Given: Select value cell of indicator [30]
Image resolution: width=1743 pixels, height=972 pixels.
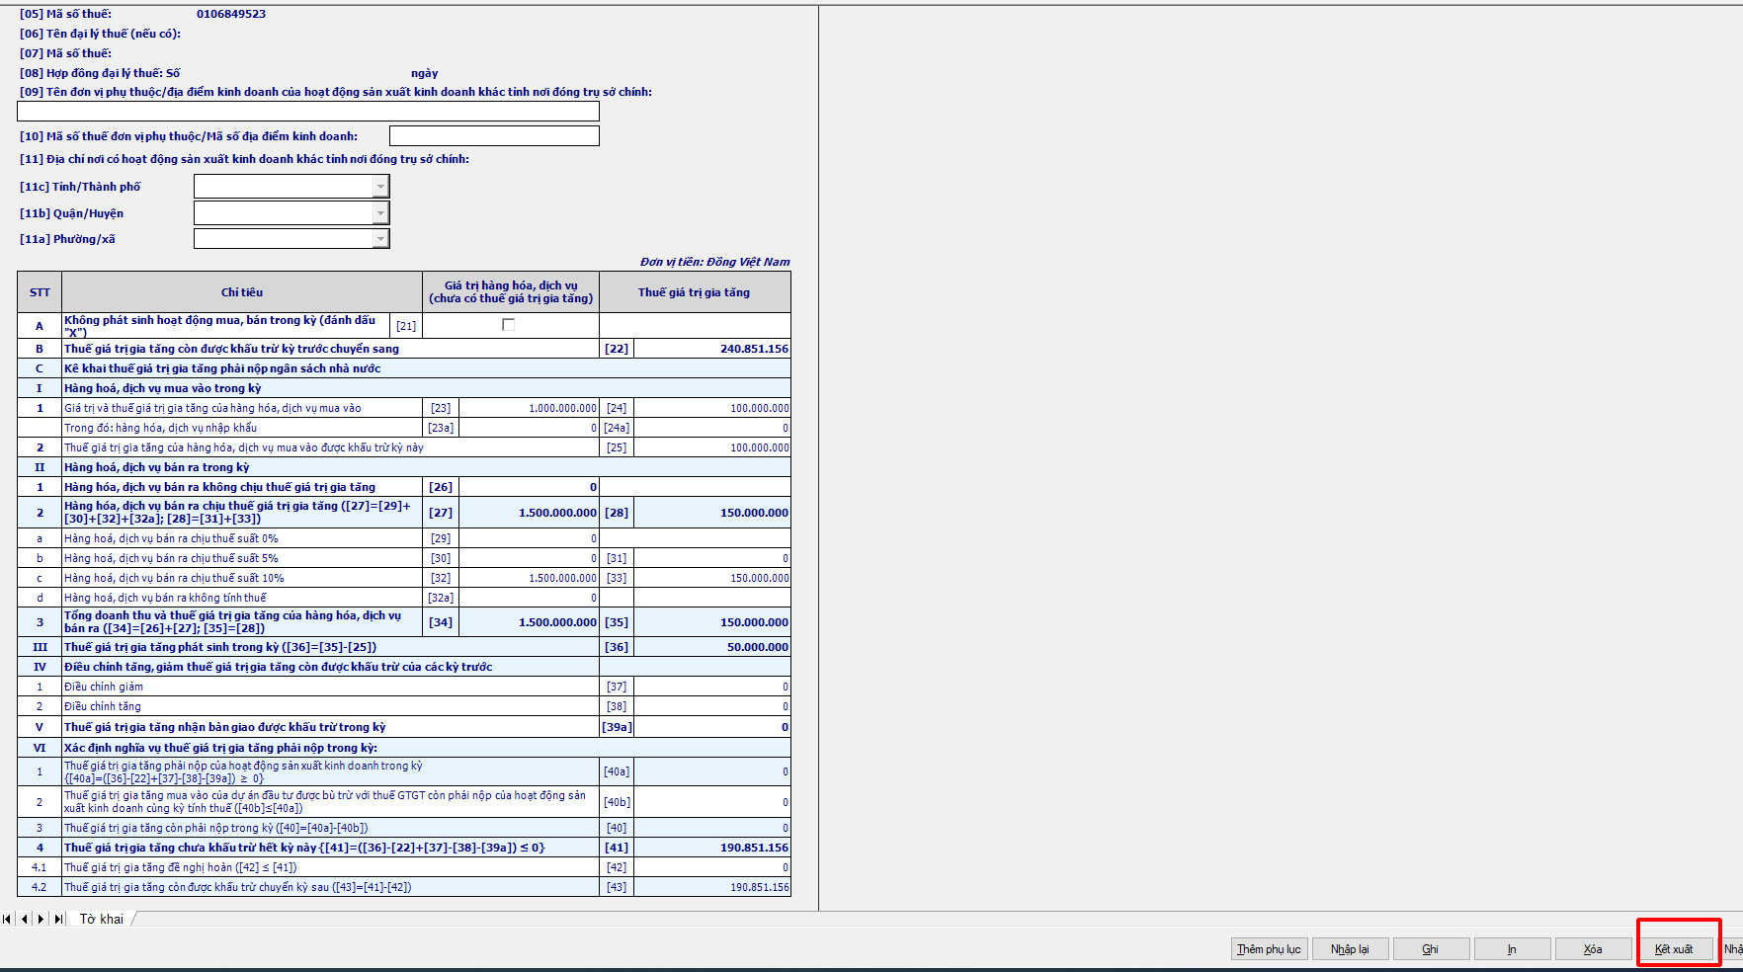Looking at the screenshot, I should click(x=529, y=558).
